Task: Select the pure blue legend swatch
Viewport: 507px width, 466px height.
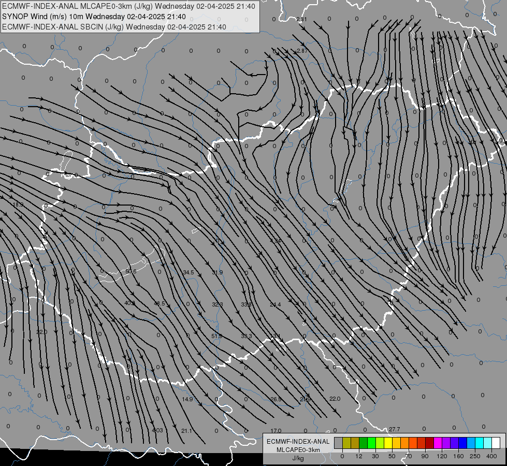Action: [x=463, y=443]
